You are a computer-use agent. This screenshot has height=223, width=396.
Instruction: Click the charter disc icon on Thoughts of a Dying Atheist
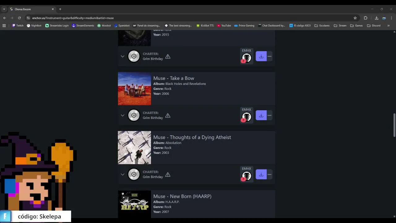[x=134, y=174]
